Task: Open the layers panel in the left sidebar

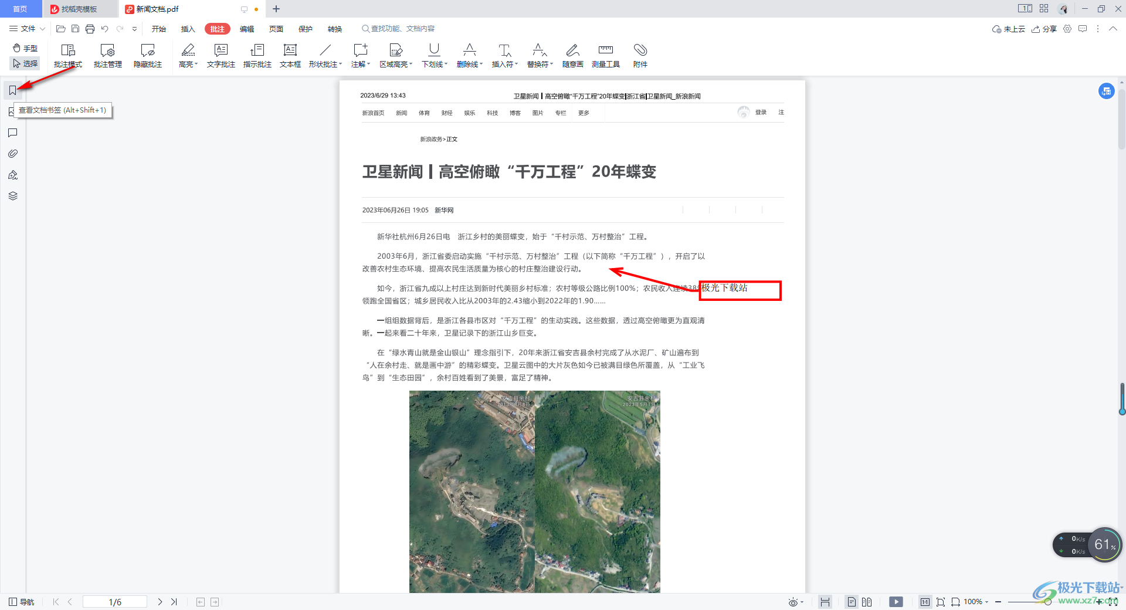Action: click(12, 196)
